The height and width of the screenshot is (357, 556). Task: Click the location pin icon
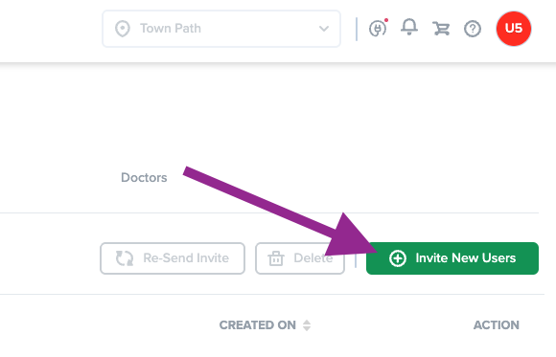pyautogui.click(x=123, y=29)
